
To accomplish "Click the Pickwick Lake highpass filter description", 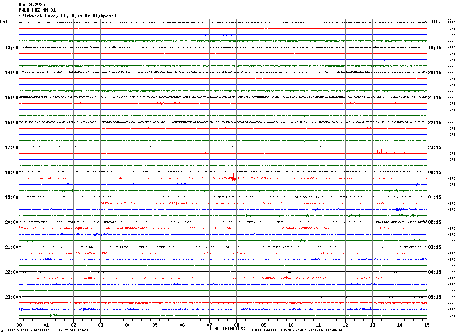I will click(68, 16).
